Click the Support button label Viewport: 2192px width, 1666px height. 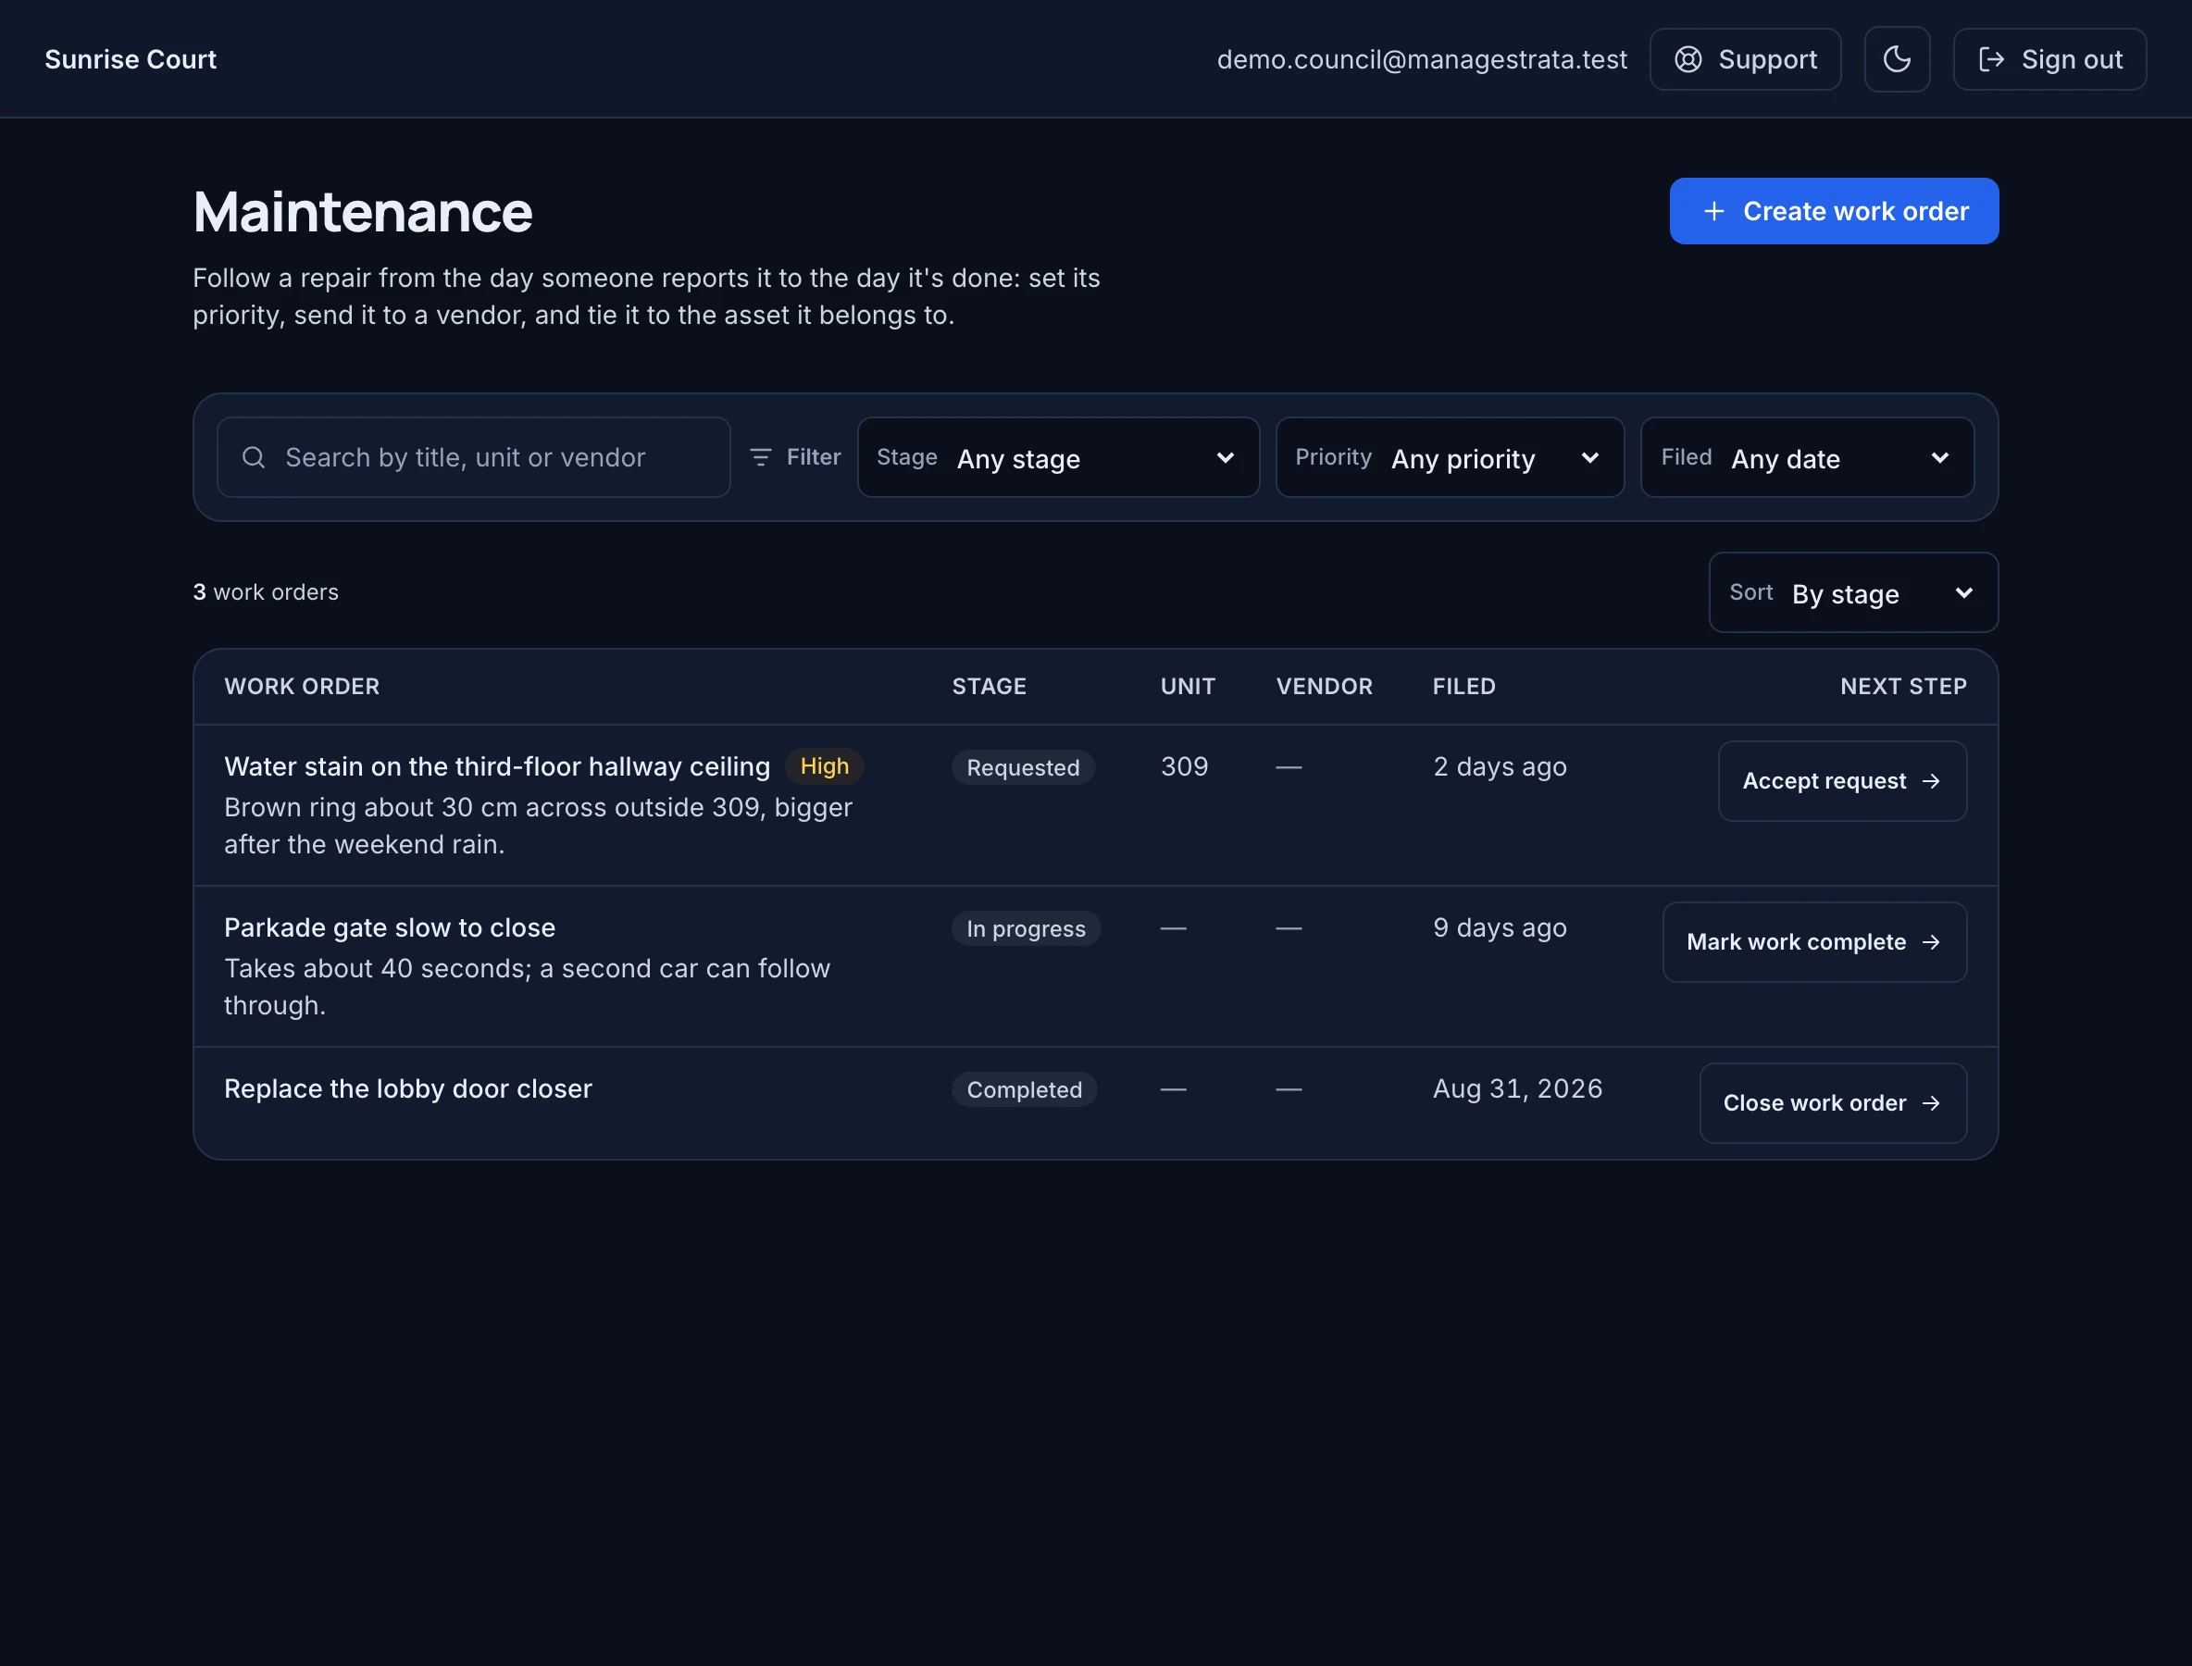1767,59
